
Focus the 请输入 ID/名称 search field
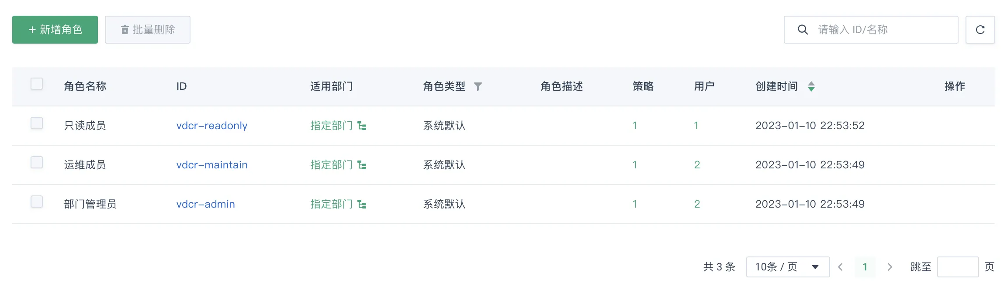871,30
